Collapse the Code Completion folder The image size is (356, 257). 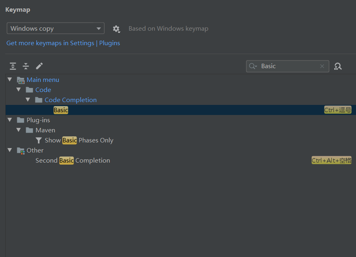click(x=28, y=100)
